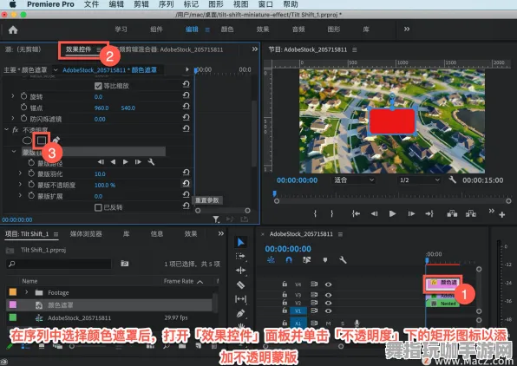The width and height of the screenshot is (517, 366).
Task: Lock track V3 with its padlock
Action: [x=285, y=295]
